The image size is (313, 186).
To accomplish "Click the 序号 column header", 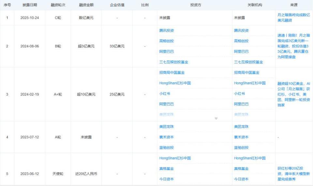I will pos(7,5).
